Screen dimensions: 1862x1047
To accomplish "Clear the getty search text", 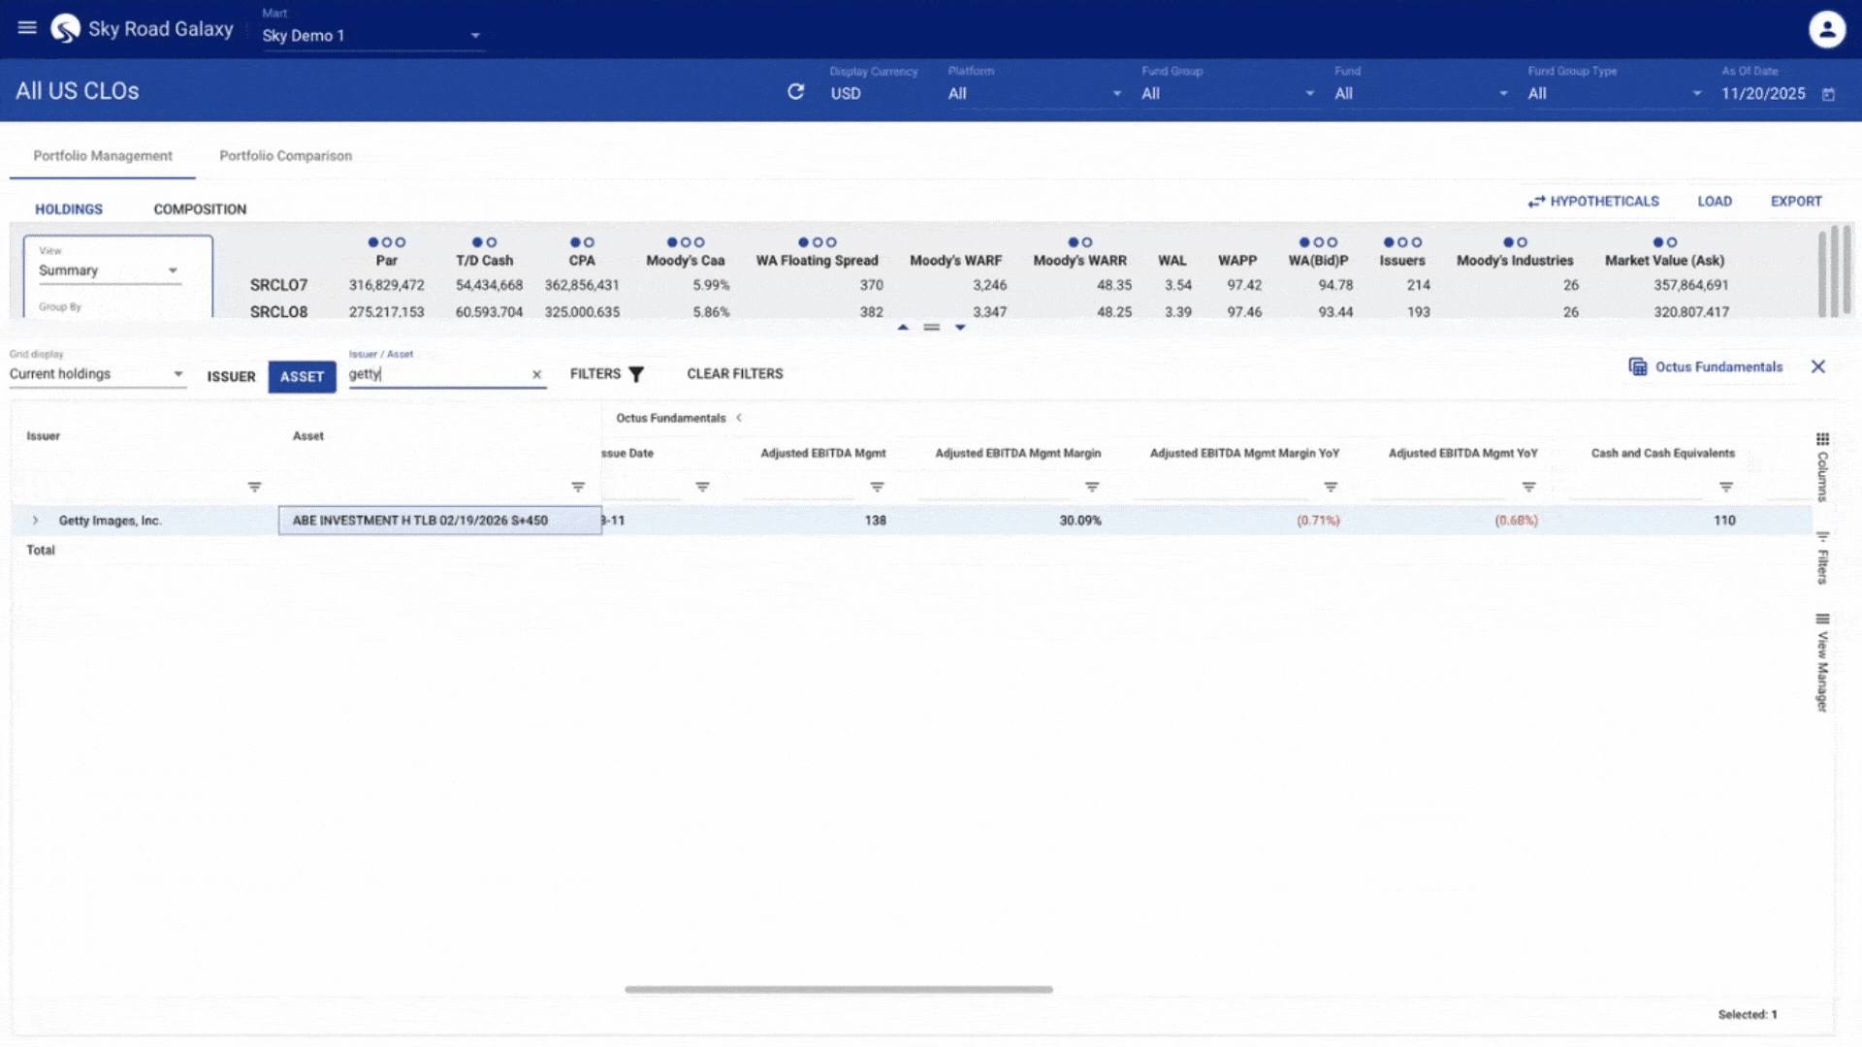I will pyautogui.click(x=536, y=374).
